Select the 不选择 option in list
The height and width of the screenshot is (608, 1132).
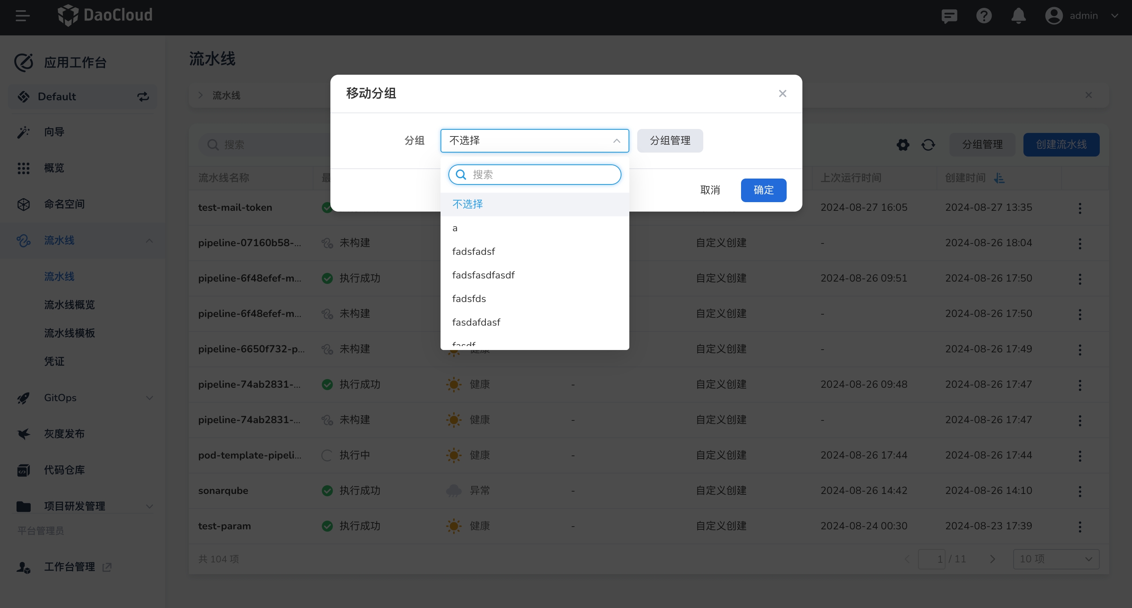[468, 204]
